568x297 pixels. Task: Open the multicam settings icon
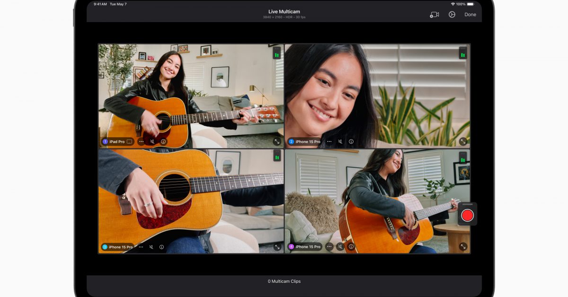[x=452, y=15]
